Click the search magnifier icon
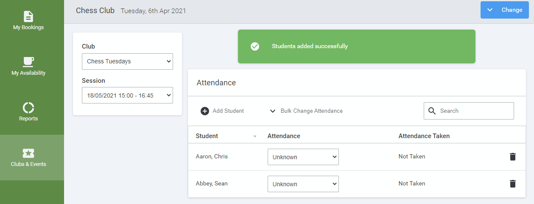This screenshot has width=534, height=204. tap(432, 111)
